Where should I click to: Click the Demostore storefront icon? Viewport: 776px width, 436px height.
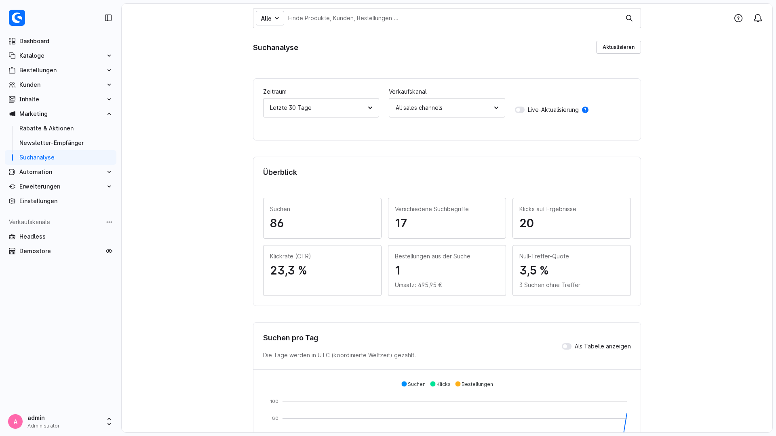click(x=12, y=251)
